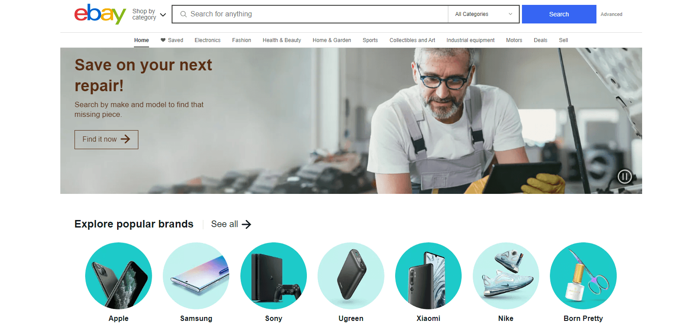The width and height of the screenshot is (698, 328).
Task: Open Saved items with heart icon
Action: pos(172,40)
